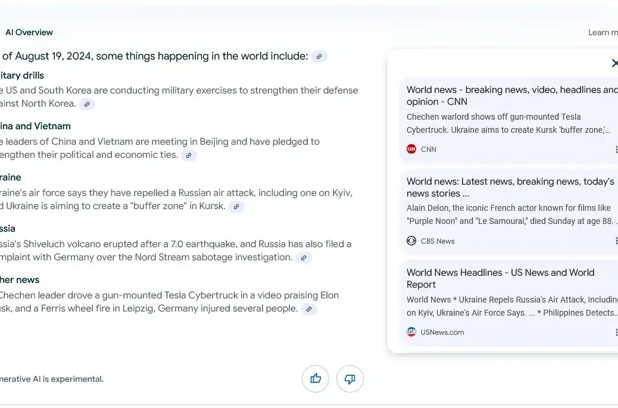Click the 'CNN' source name text
Viewport: 618px width, 408px height.
[429, 150]
